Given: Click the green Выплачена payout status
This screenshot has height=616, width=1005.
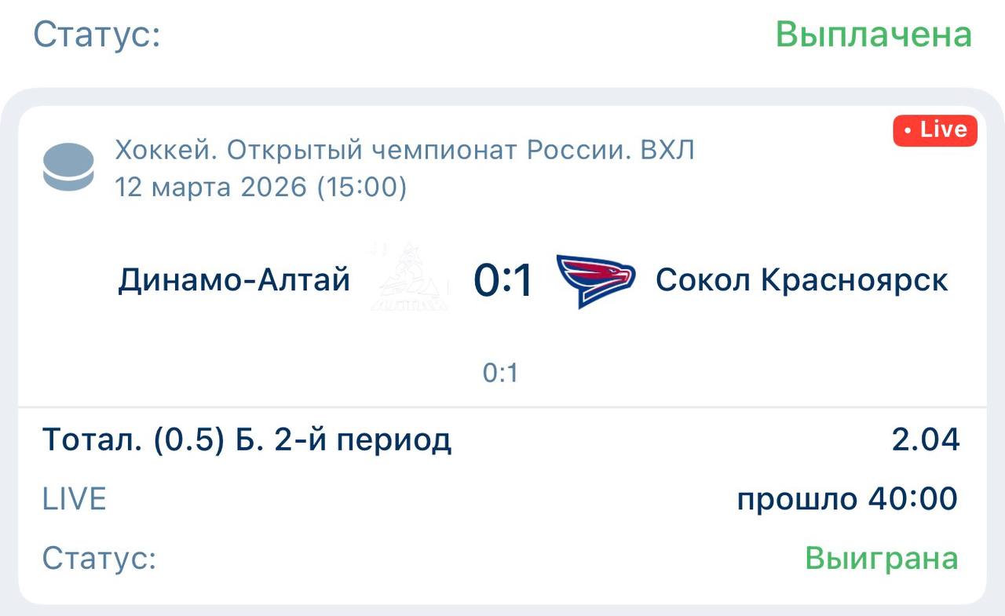Looking at the screenshot, I should [873, 35].
